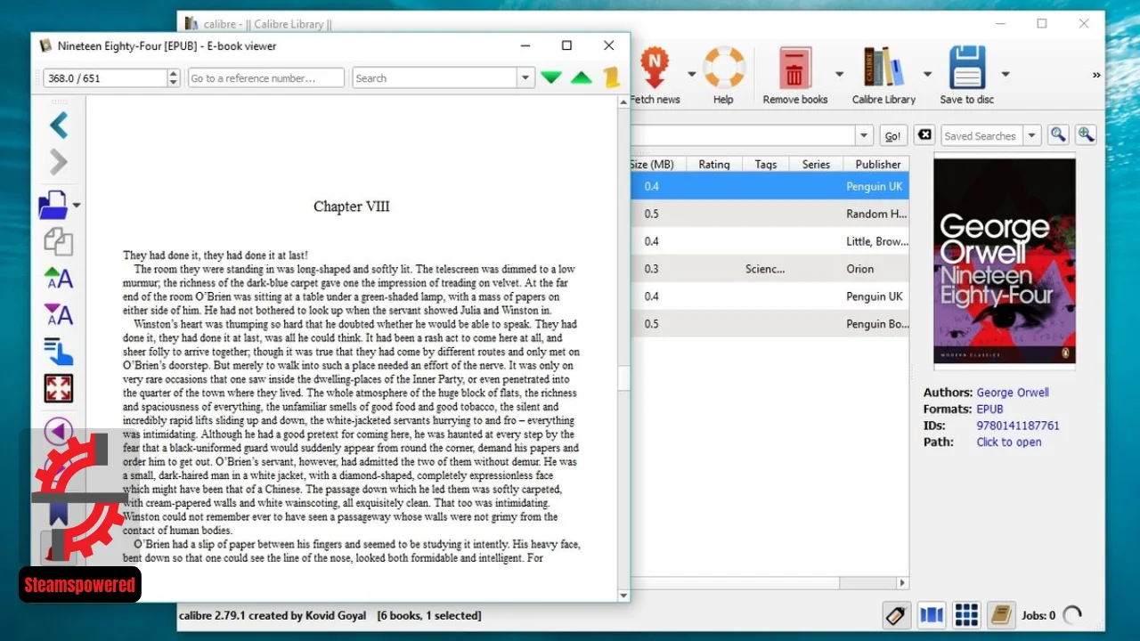Image resolution: width=1140 pixels, height=641 pixels.
Task: Expand the Save to disc dropdown arrow
Action: coord(1006,74)
